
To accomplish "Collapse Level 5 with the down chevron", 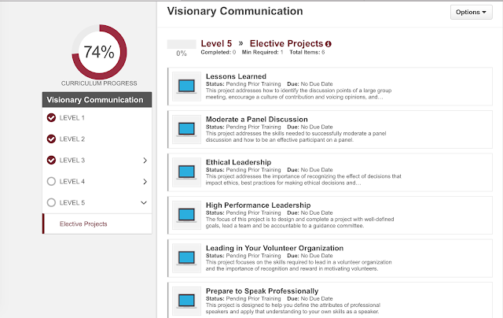I will [144, 202].
